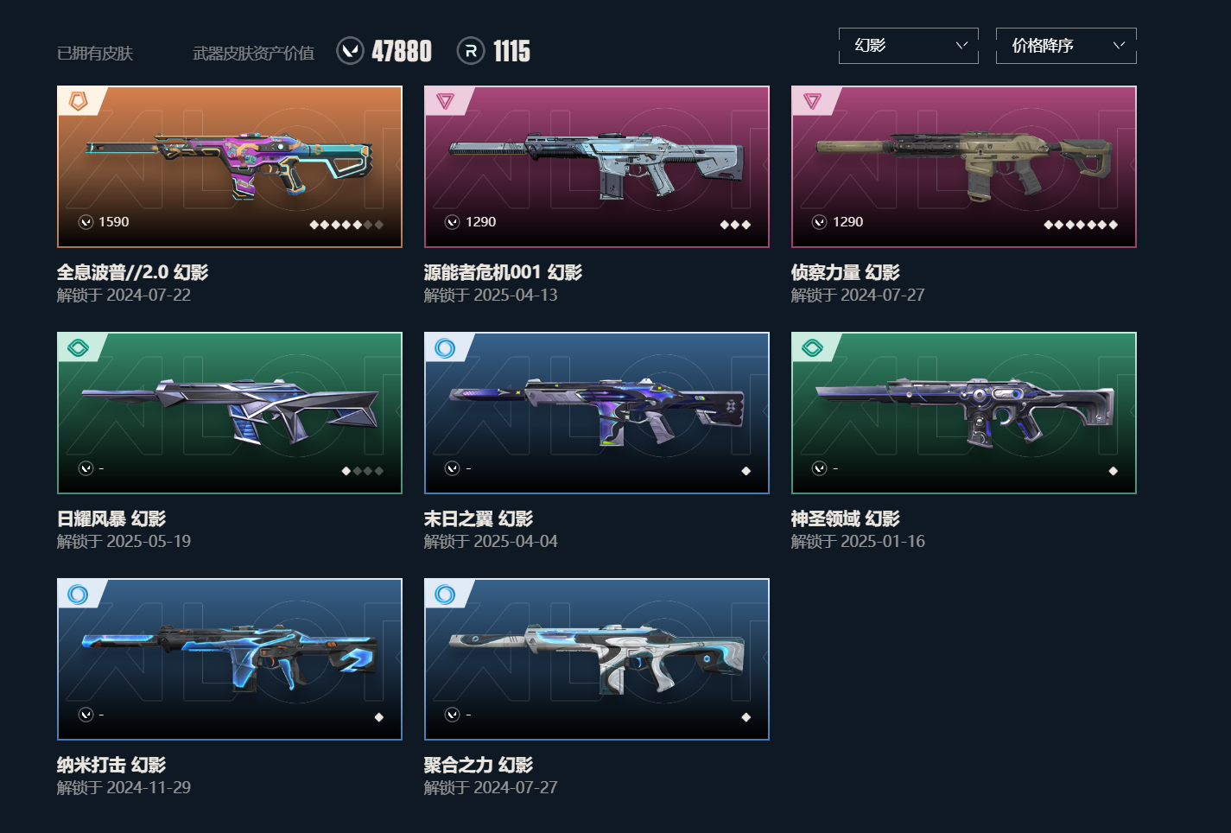Select the 已拥有皮肤 tab

pyautogui.click(x=95, y=54)
